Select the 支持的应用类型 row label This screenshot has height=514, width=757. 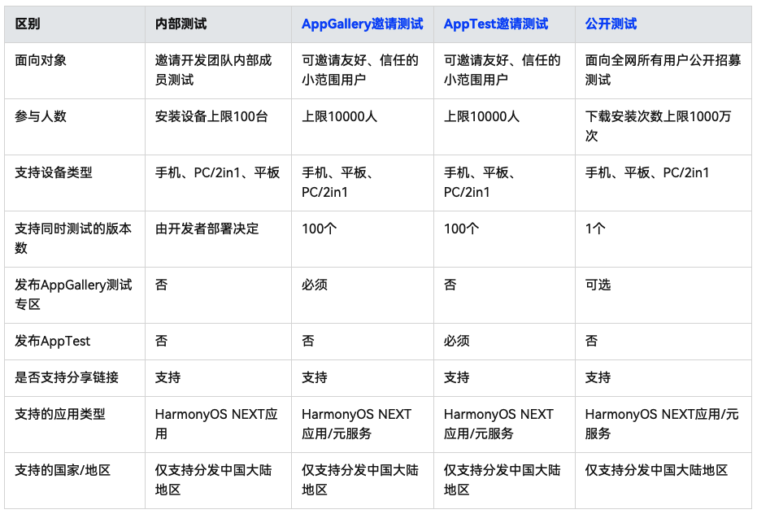60,414
